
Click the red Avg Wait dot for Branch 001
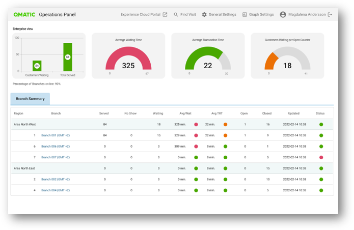point(196,135)
